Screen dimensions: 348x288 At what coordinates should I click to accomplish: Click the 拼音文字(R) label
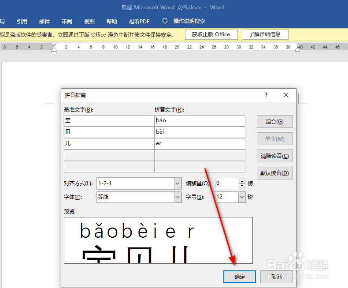[169, 110]
